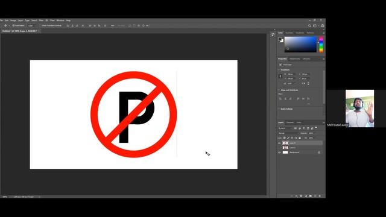Image resolution: width=386 pixels, height=217 pixels.
Task: Select the Move tool in options bar
Action: tap(5, 25)
